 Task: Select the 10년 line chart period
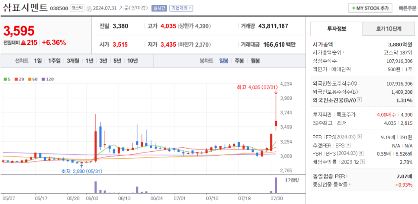[x=132, y=61]
